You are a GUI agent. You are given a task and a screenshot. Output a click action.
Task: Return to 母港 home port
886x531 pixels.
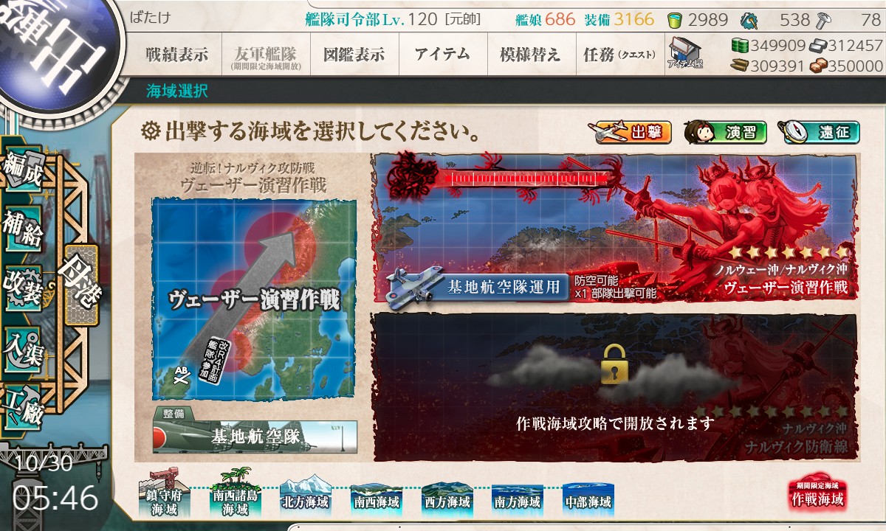tap(81, 285)
